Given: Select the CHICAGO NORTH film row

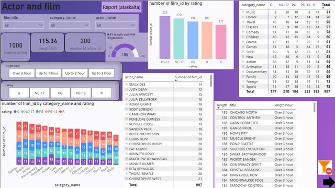Looking at the screenshot, I should click(x=256, y=112).
